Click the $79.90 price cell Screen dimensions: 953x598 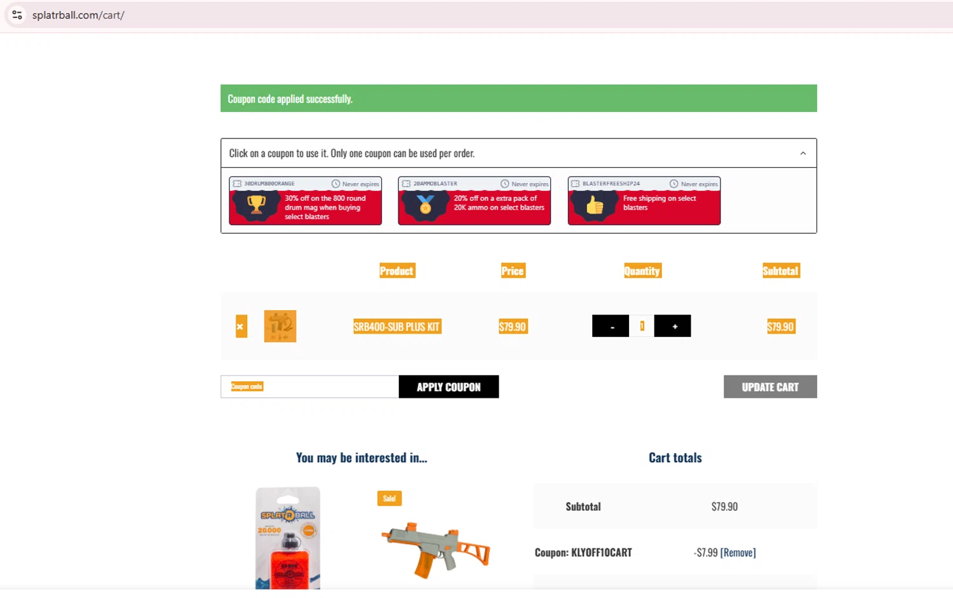coord(513,327)
